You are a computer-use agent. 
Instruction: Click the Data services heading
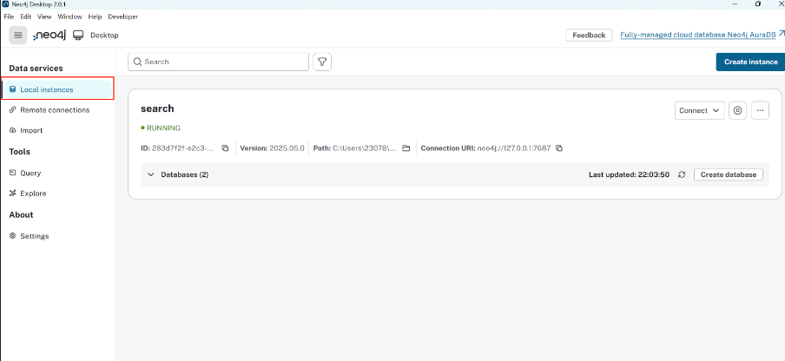(36, 68)
